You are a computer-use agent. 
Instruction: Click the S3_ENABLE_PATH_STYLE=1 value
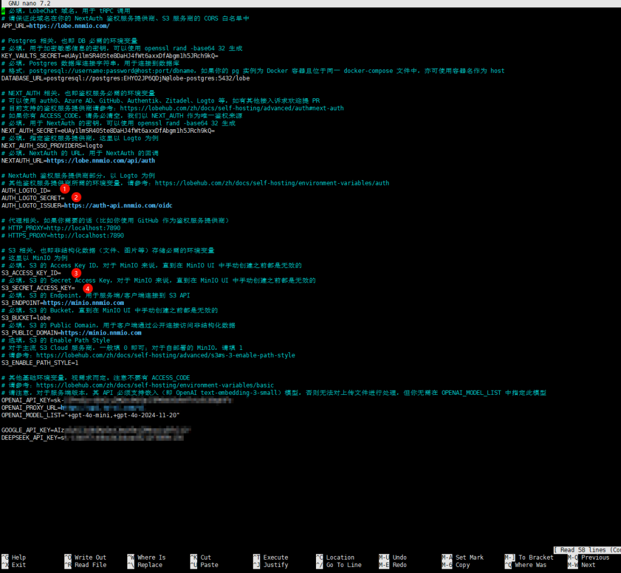click(76, 363)
